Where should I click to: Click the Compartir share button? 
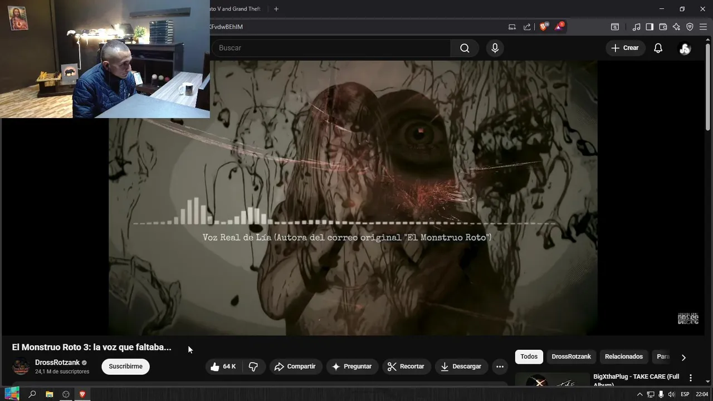295,366
